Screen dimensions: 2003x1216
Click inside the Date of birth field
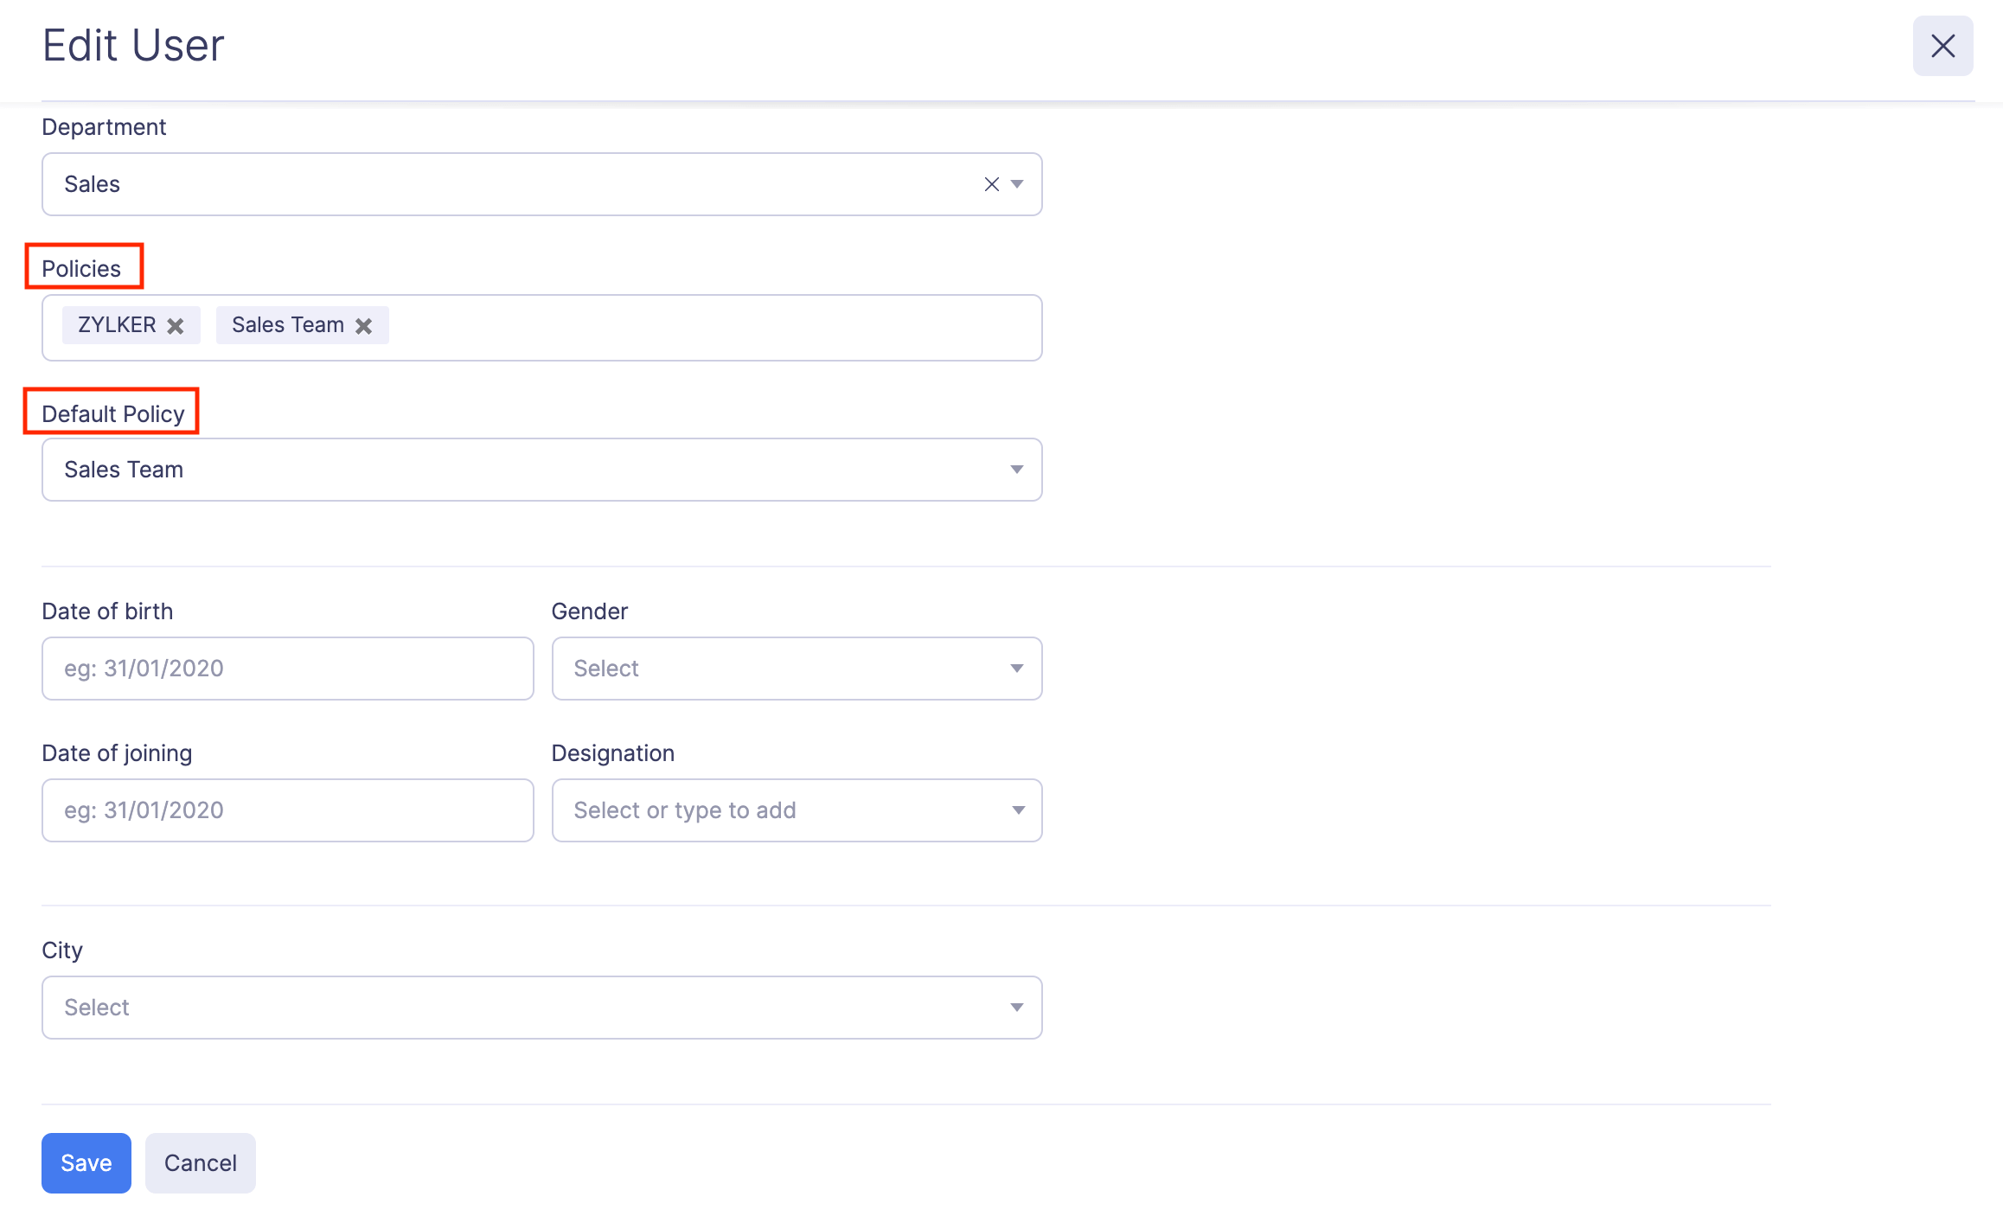(287, 668)
